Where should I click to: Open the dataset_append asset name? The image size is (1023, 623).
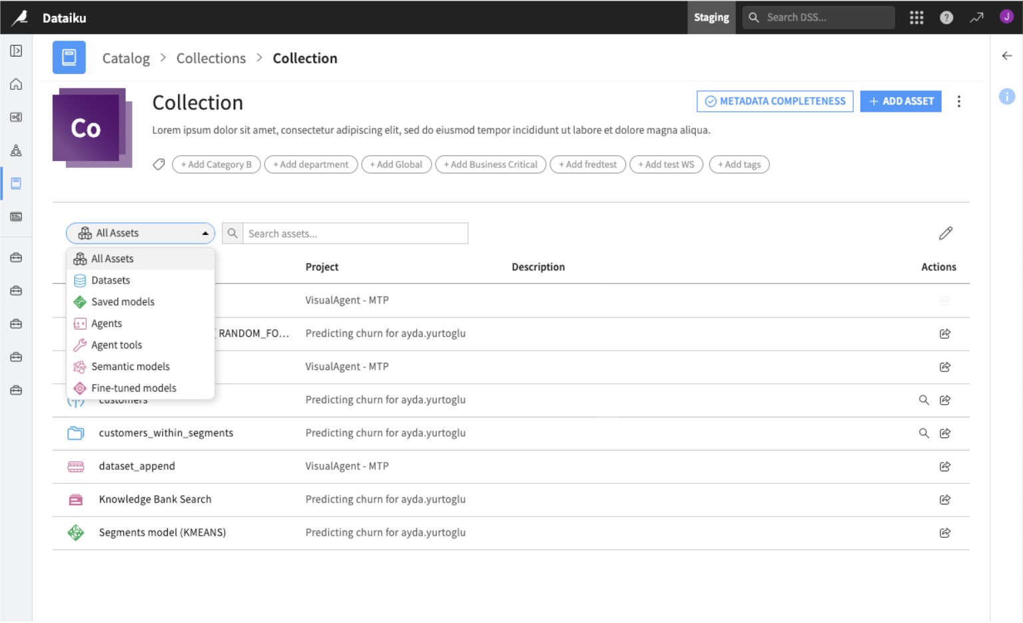[x=137, y=467]
